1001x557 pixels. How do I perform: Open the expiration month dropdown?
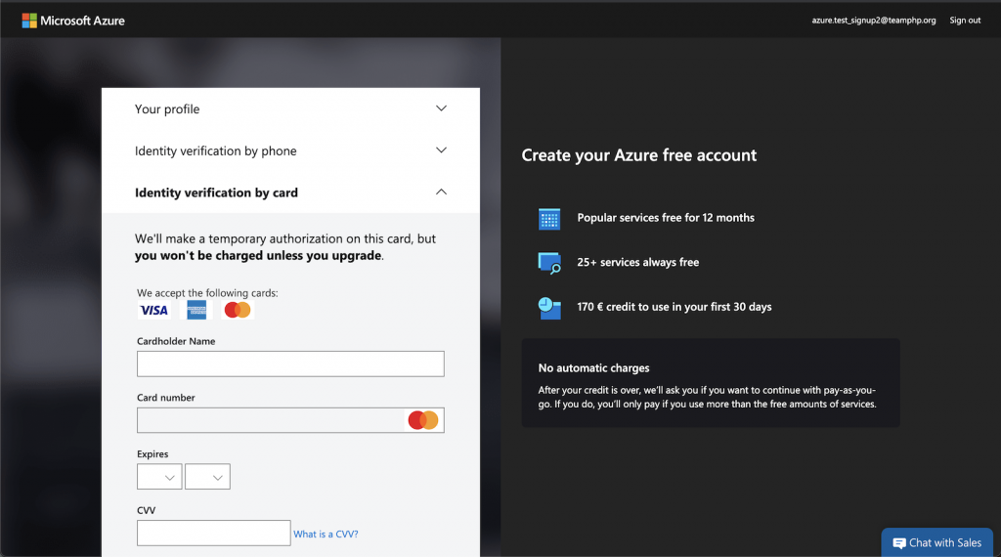[159, 477]
